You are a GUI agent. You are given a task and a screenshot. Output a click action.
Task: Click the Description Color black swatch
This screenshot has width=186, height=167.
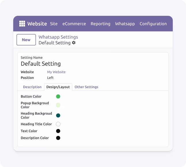58,138
